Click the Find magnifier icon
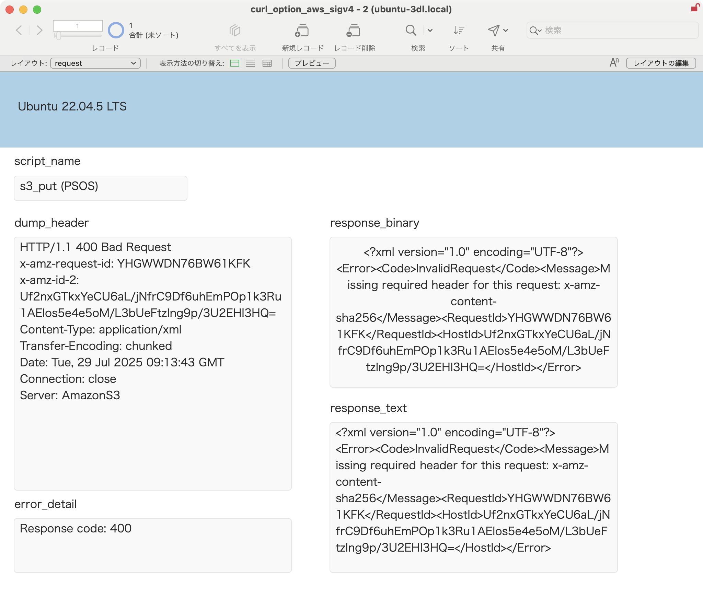 tap(411, 30)
